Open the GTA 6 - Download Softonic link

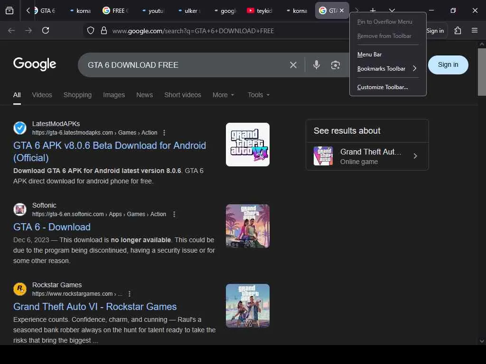coord(52,227)
